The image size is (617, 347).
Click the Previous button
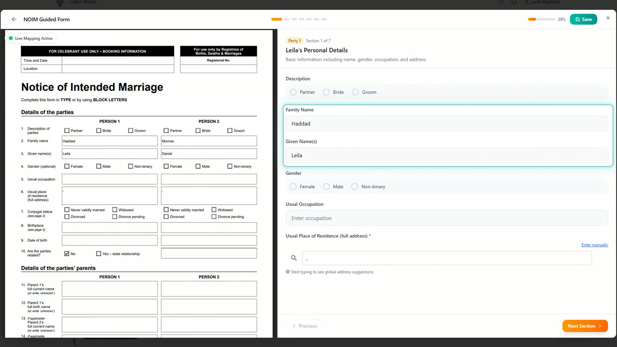click(x=305, y=326)
